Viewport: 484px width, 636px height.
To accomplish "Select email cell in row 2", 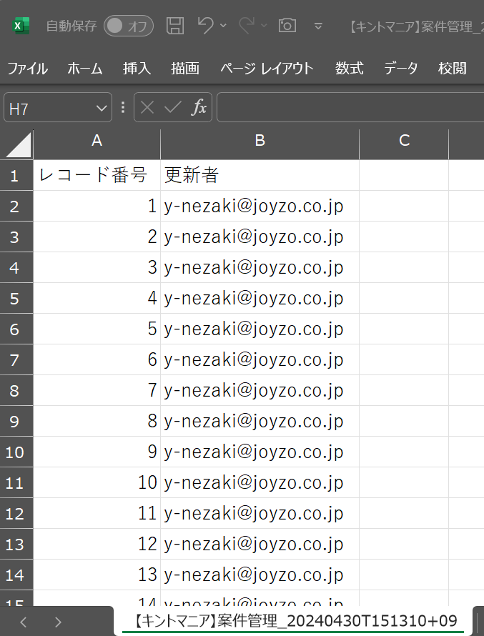I will (260, 206).
